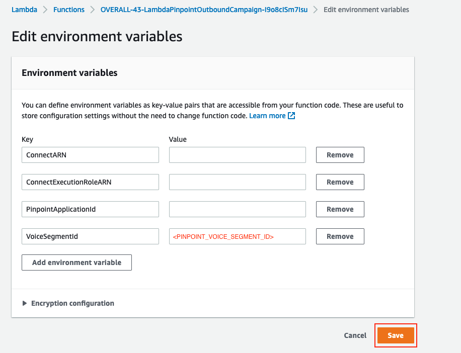
Task: Remove the PinpointApplicationId environment variable
Action: (340, 209)
